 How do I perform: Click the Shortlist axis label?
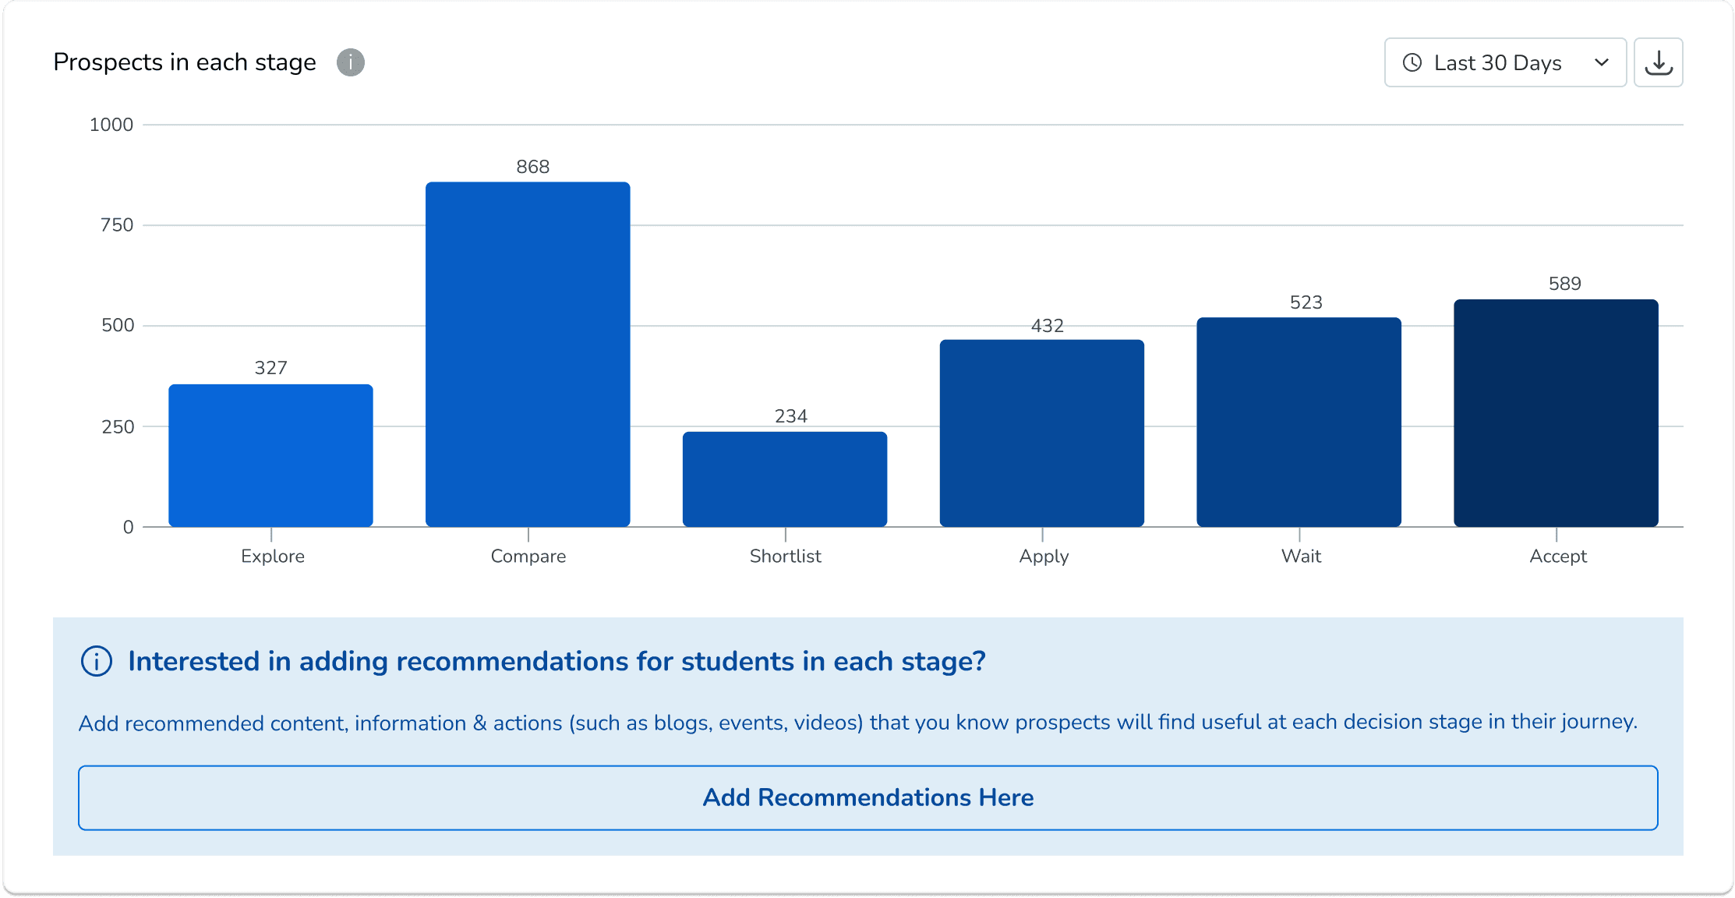pyautogui.click(x=786, y=557)
